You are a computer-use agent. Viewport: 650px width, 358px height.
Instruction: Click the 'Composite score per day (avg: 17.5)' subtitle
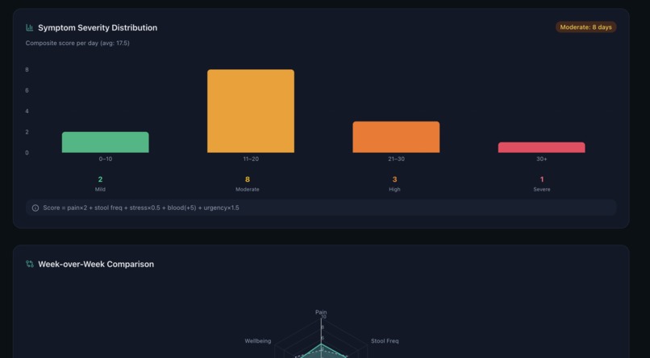point(77,43)
